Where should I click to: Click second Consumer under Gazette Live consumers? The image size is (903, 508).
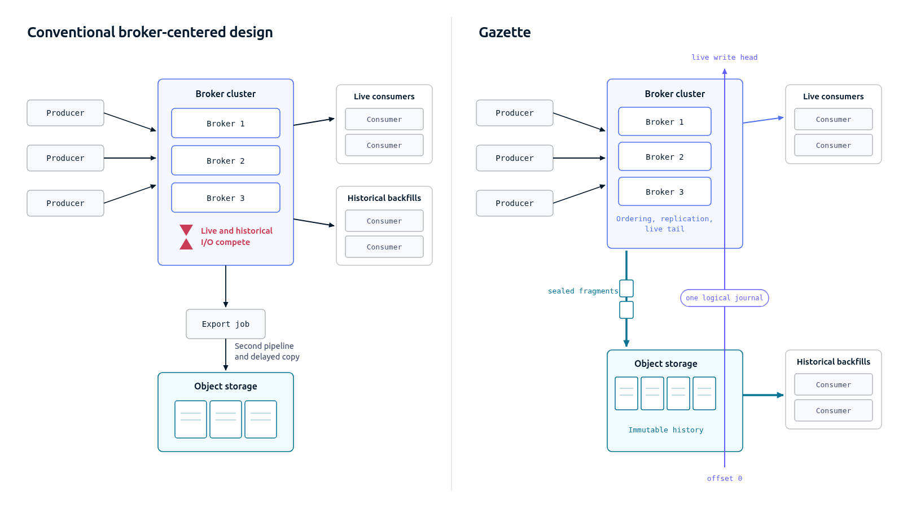834,145
